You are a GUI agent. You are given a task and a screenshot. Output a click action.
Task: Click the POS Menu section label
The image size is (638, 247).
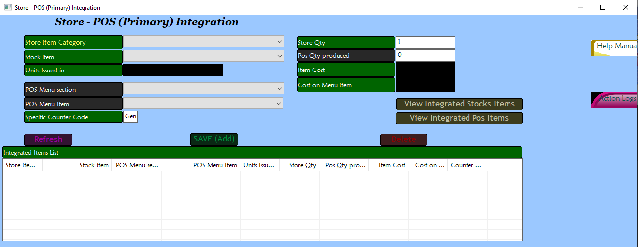pyautogui.click(x=73, y=90)
